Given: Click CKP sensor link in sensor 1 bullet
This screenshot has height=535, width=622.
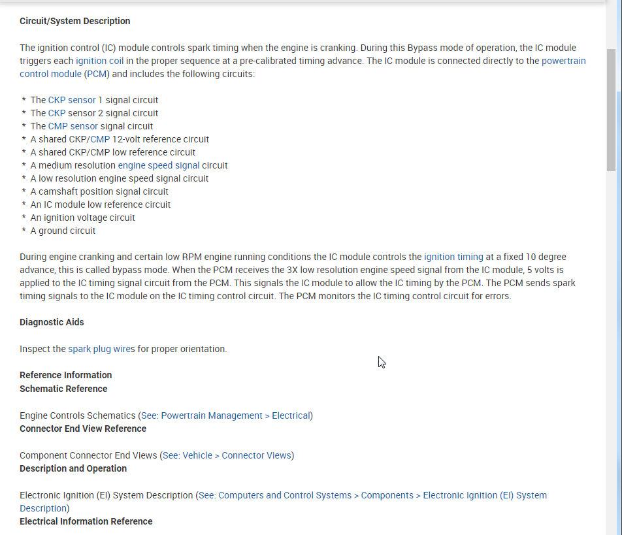Looking at the screenshot, I should pos(72,100).
